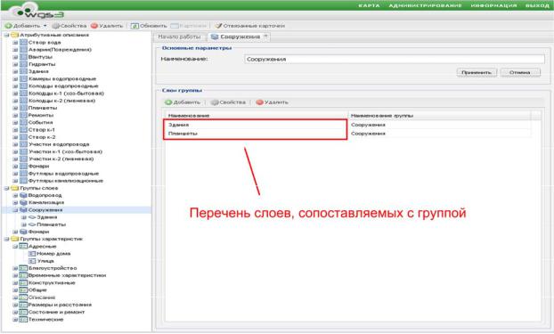Expand the Благоустройство node

click(x=15, y=268)
